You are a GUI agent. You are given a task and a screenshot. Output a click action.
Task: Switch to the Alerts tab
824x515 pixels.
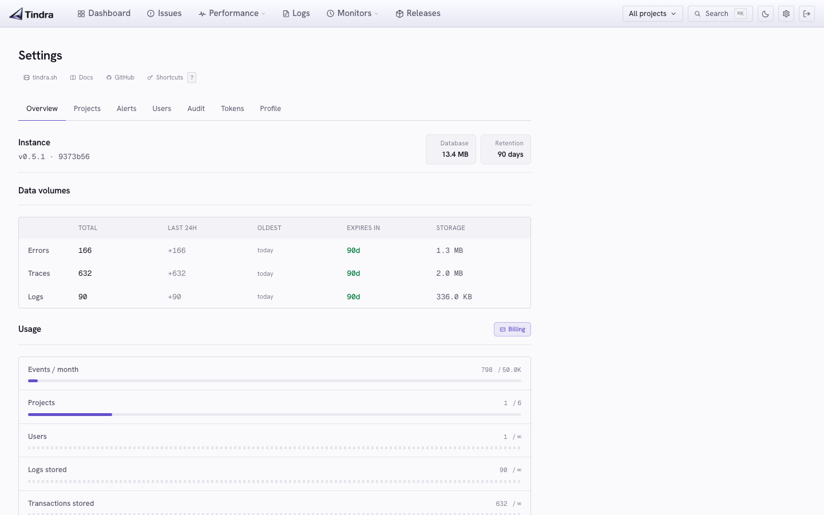126,109
